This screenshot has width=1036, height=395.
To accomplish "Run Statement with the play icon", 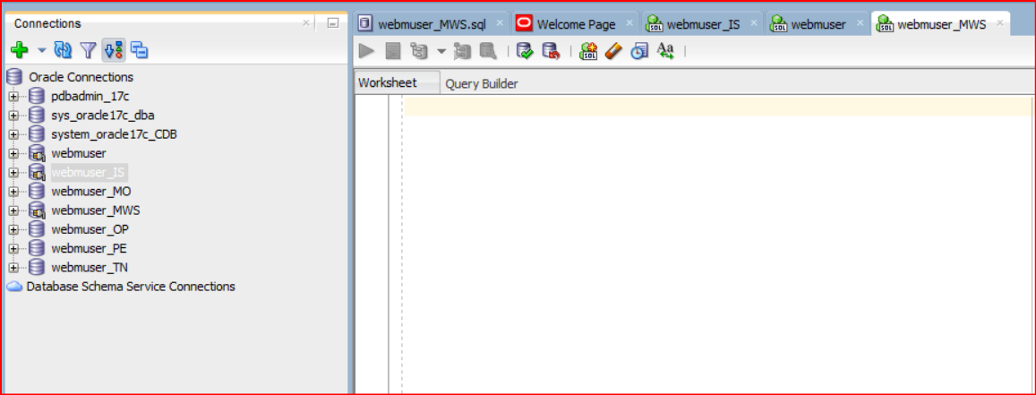I will click(x=366, y=50).
